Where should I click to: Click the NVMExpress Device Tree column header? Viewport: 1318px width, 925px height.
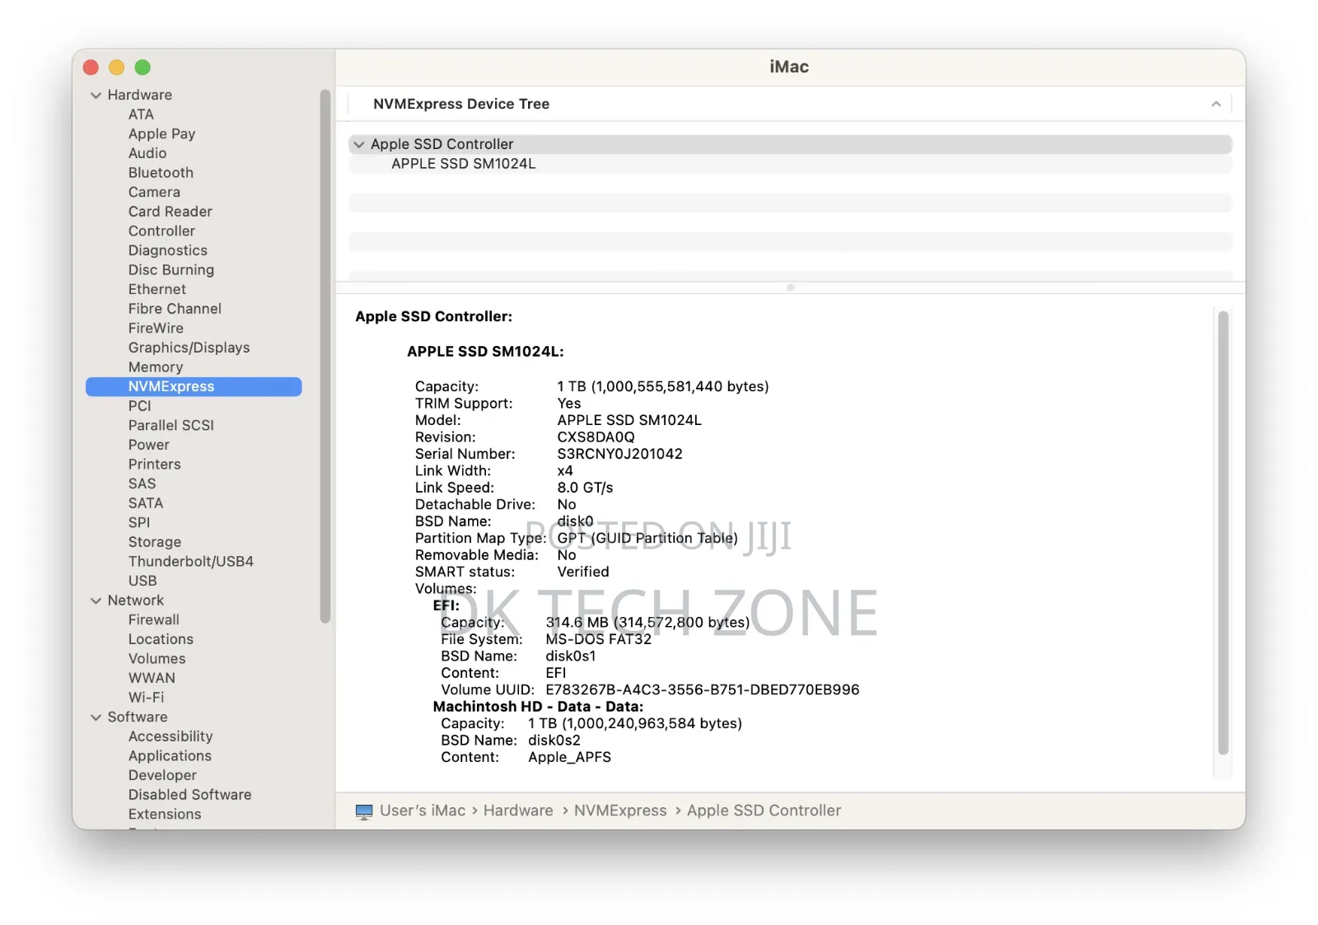[461, 104]
